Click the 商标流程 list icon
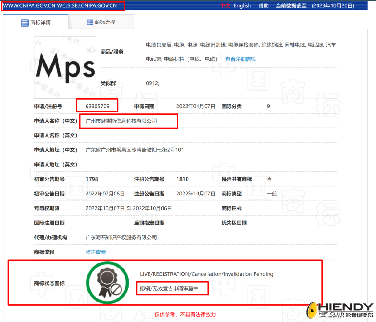 pos(90,22)
